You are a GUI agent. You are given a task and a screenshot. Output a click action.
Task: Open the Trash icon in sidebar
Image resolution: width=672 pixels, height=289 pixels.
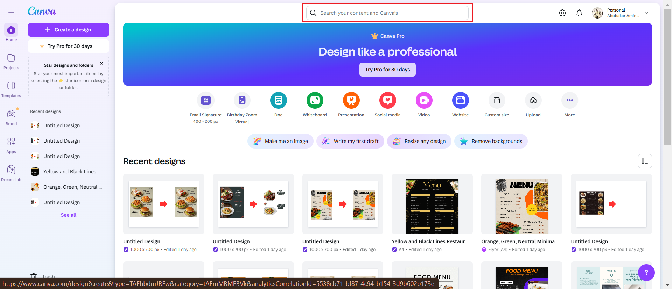click(x=34, y=276)
